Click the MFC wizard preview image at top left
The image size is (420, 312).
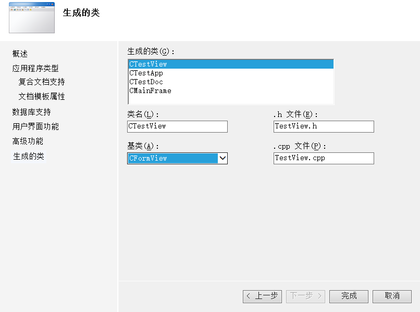click(31, 18)
